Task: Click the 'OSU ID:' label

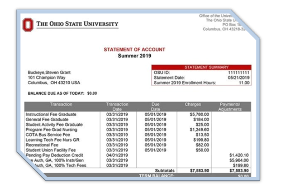Action: tap(162, 73)
